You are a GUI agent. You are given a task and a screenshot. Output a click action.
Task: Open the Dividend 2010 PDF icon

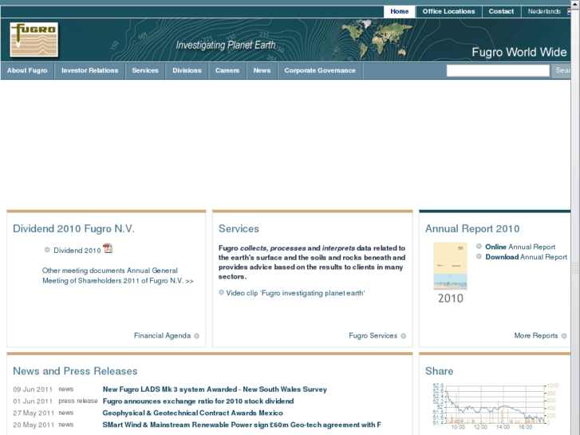pos(108,248)
